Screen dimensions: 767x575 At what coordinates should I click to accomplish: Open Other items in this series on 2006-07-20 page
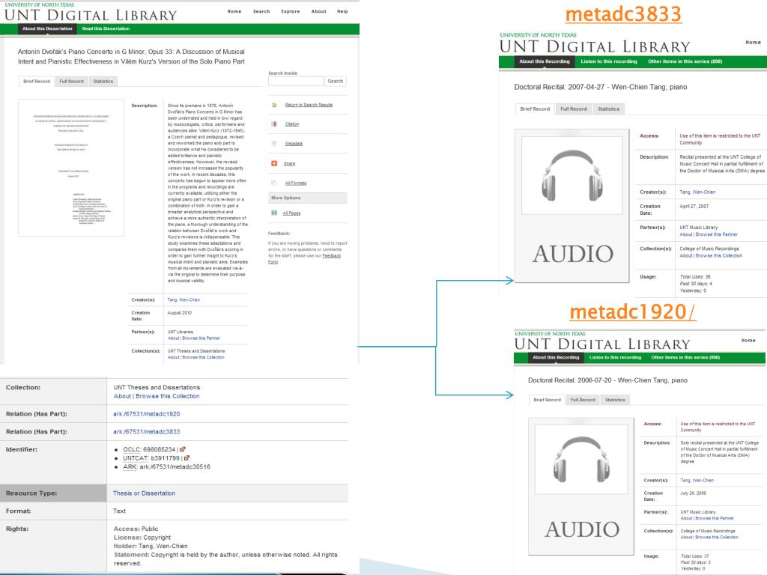click(685, 357)
